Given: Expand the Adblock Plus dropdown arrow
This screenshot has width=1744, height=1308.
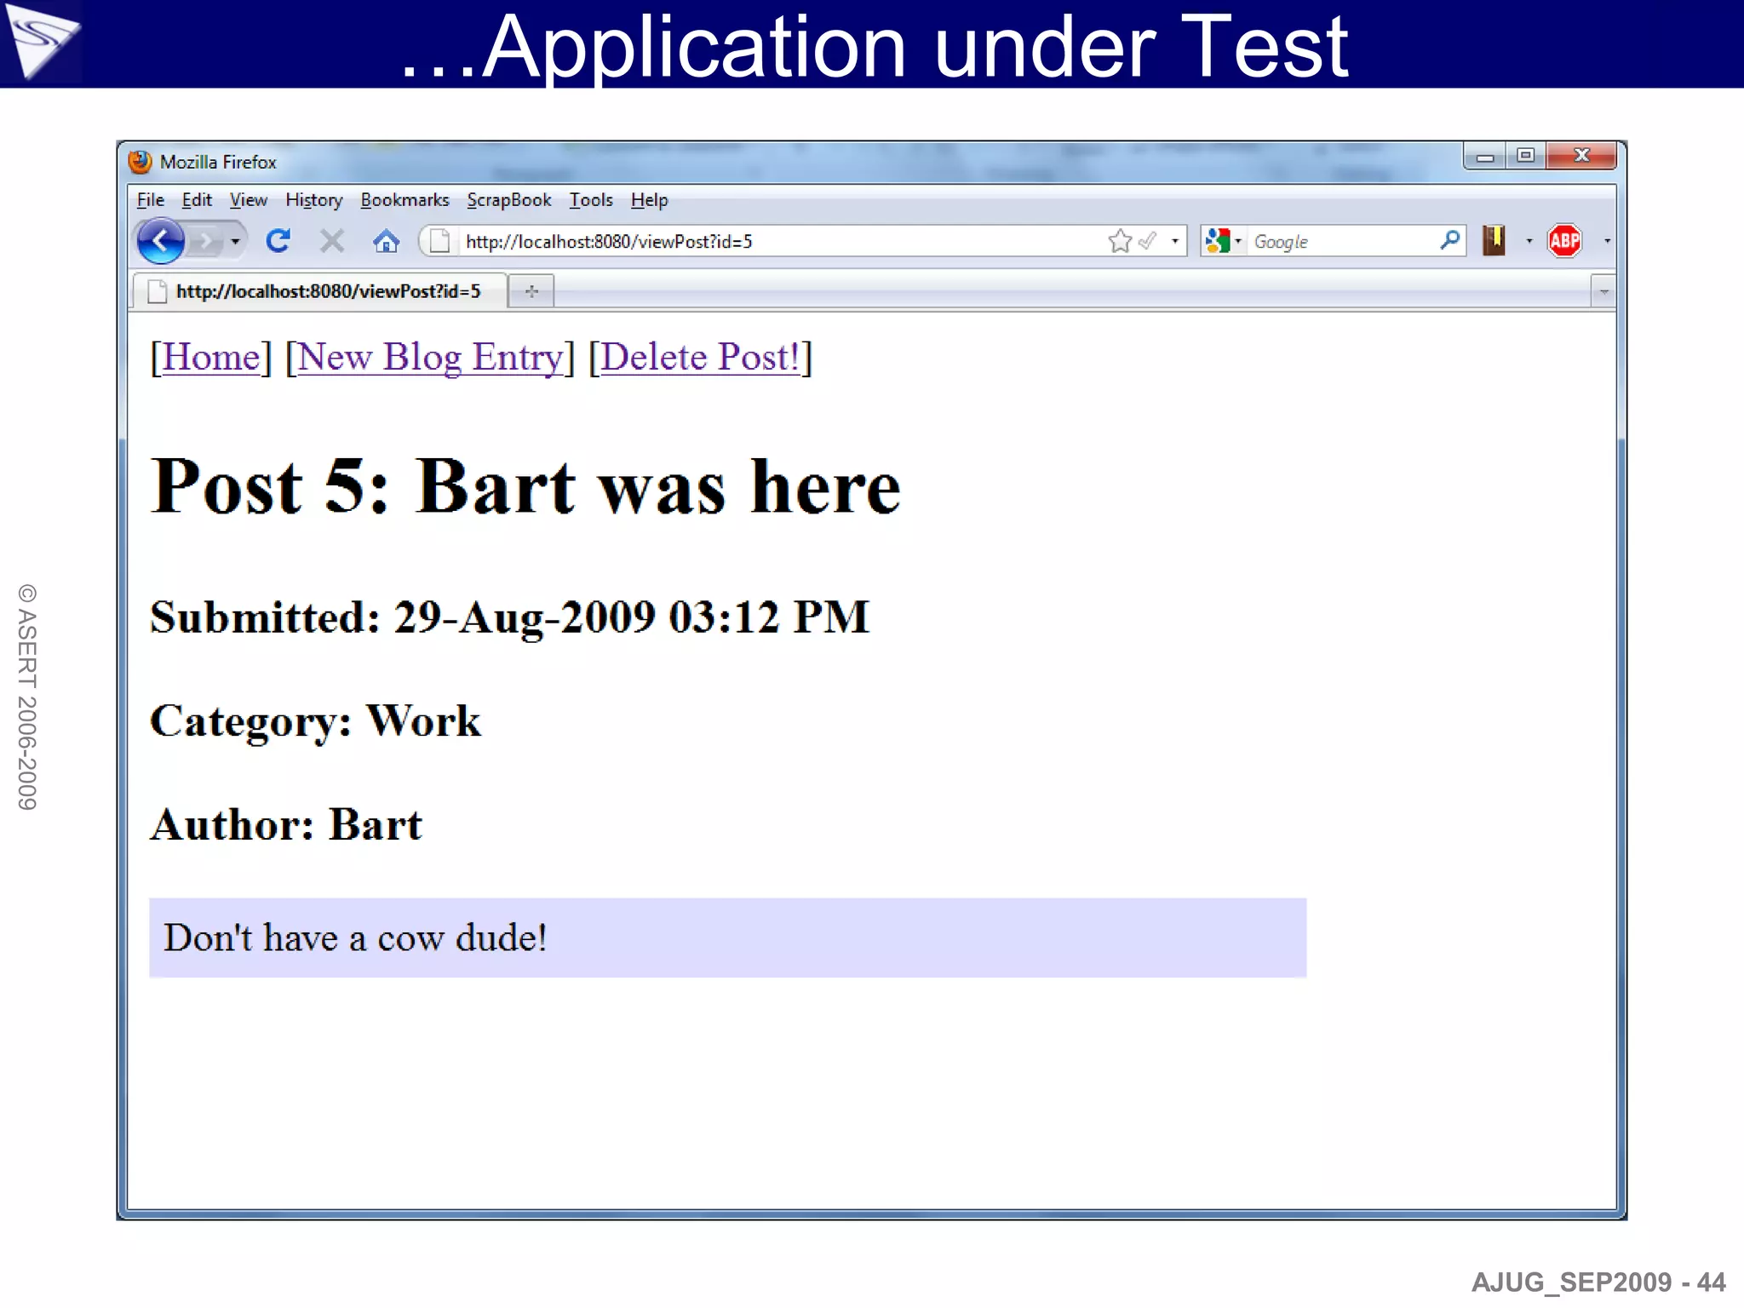Looking at the screenshot, I should pos(1607,242).
